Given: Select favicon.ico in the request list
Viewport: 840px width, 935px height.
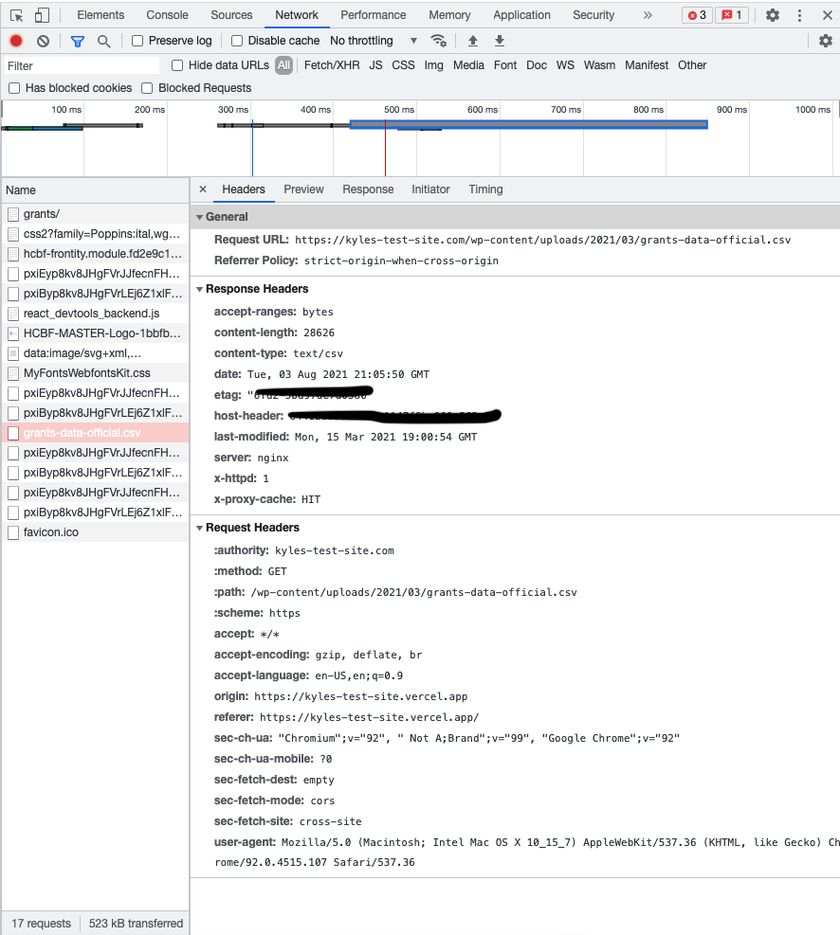Looking at the screenshot, I should click(x=51, y=532).
